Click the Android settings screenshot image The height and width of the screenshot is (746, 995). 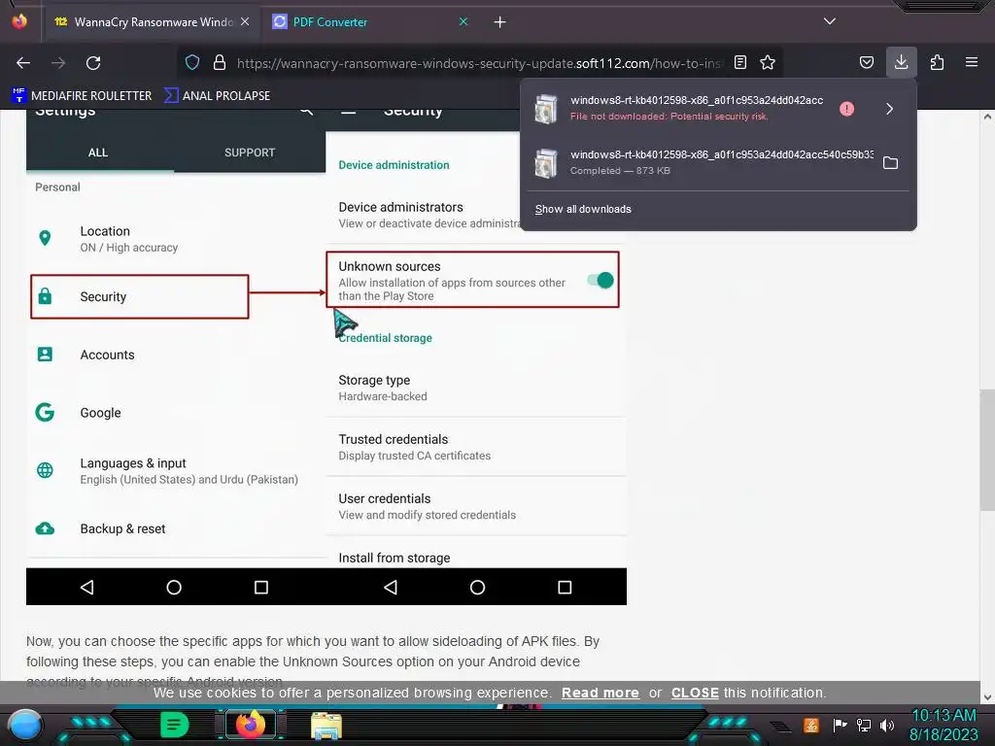pos(326,357)
